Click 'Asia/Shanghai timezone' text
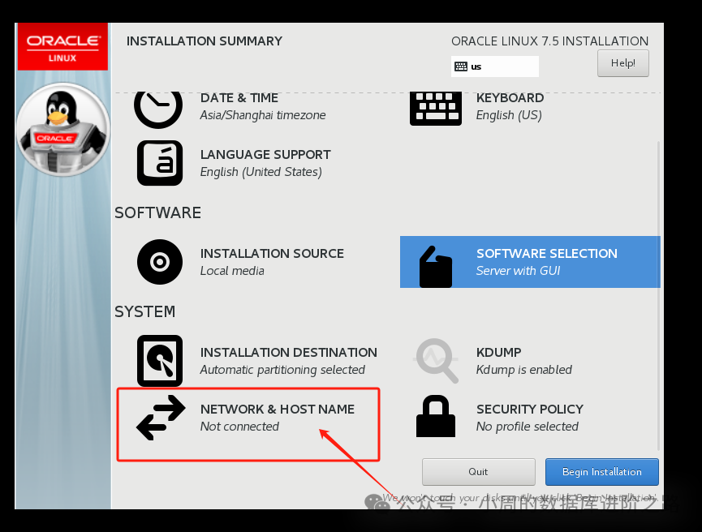 (x=263, y=115)
